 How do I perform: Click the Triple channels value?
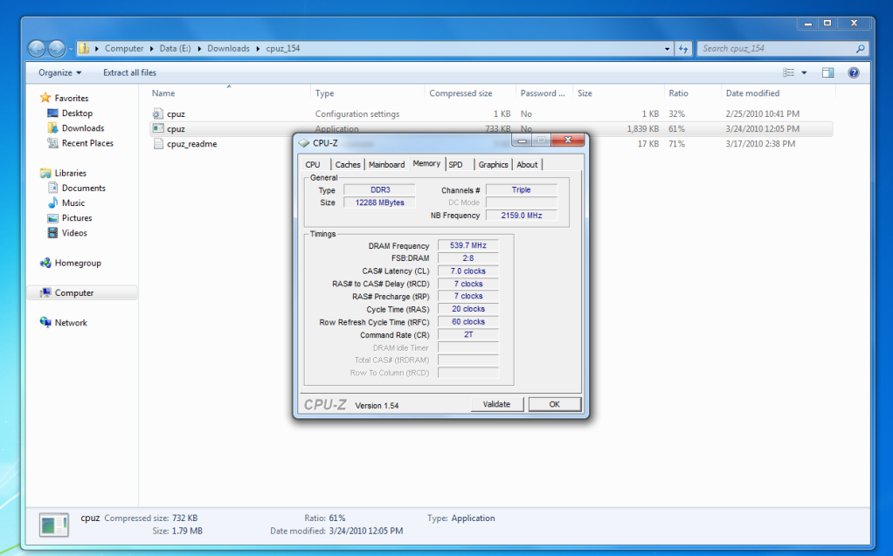(x=521, y=190)
